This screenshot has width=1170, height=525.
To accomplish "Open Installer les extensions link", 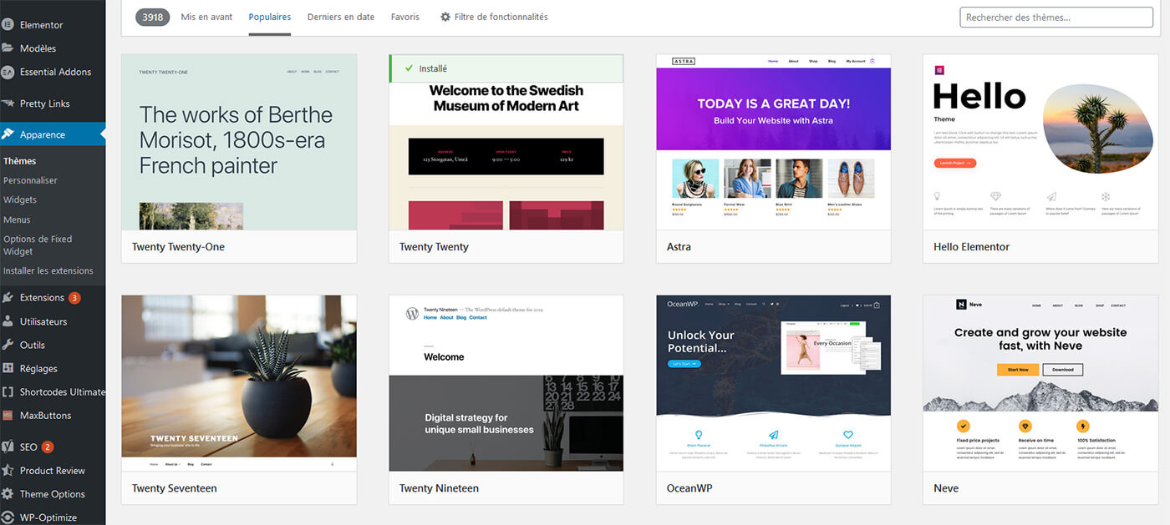I will (48, 270).
